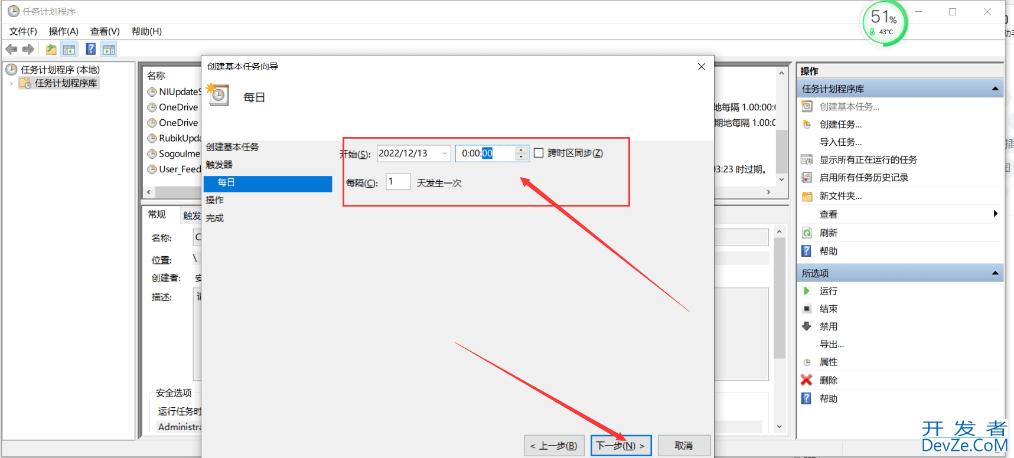Viewport: 1014px width, 458px height.
Task: Expand the 查看 submenu arrow
Action: pos(995,214)
